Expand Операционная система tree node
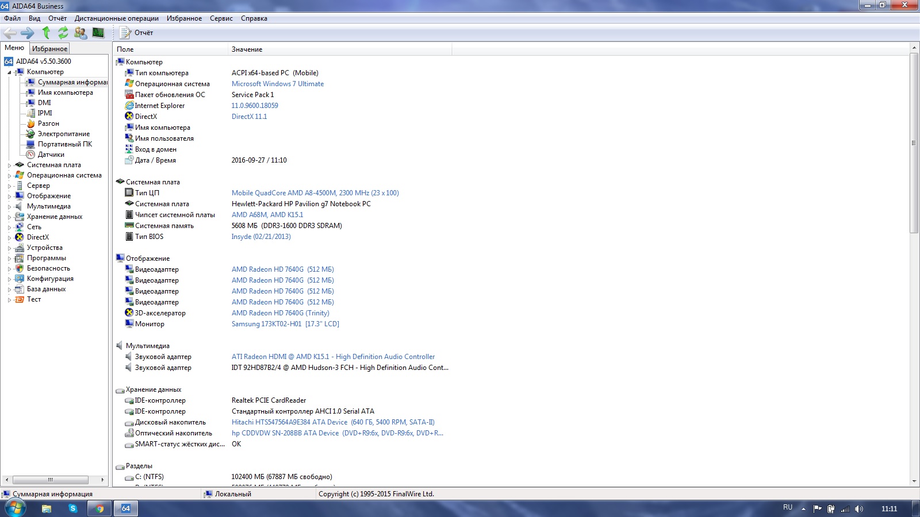The image size is (920, 517). pos(9,176)
